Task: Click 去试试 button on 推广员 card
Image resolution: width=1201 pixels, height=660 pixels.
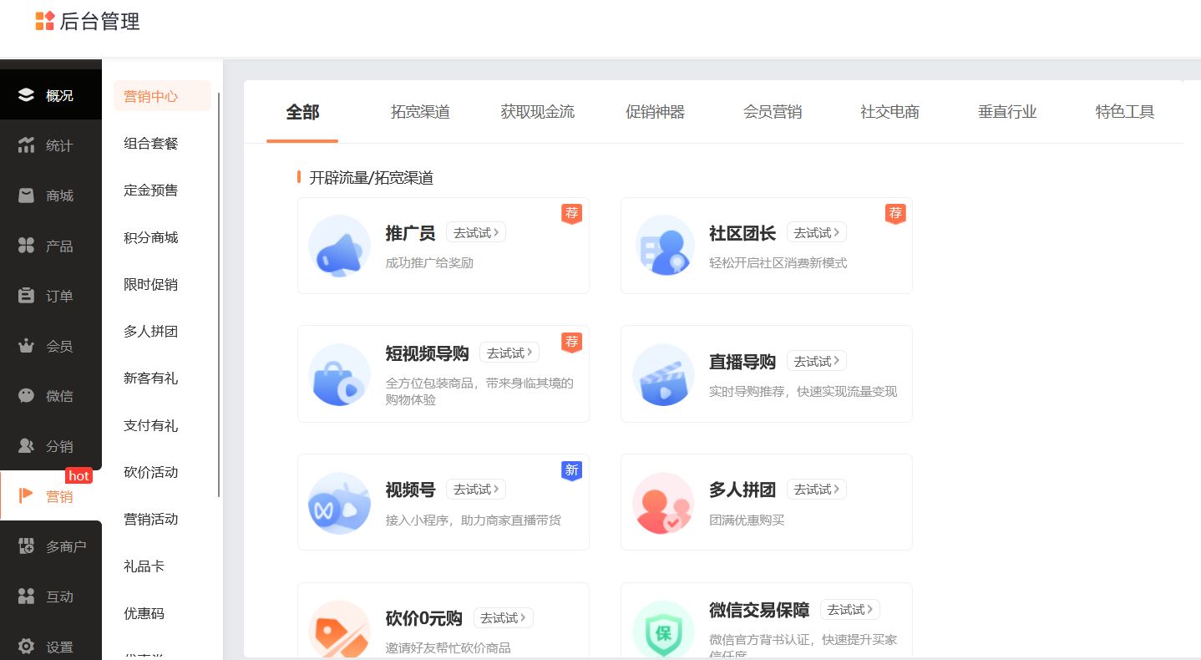Action: point(476,232)
